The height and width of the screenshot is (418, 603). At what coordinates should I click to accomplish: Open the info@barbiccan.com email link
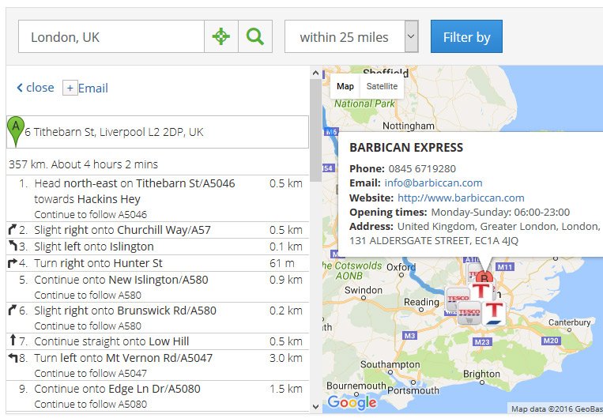(x=433, y=183)
